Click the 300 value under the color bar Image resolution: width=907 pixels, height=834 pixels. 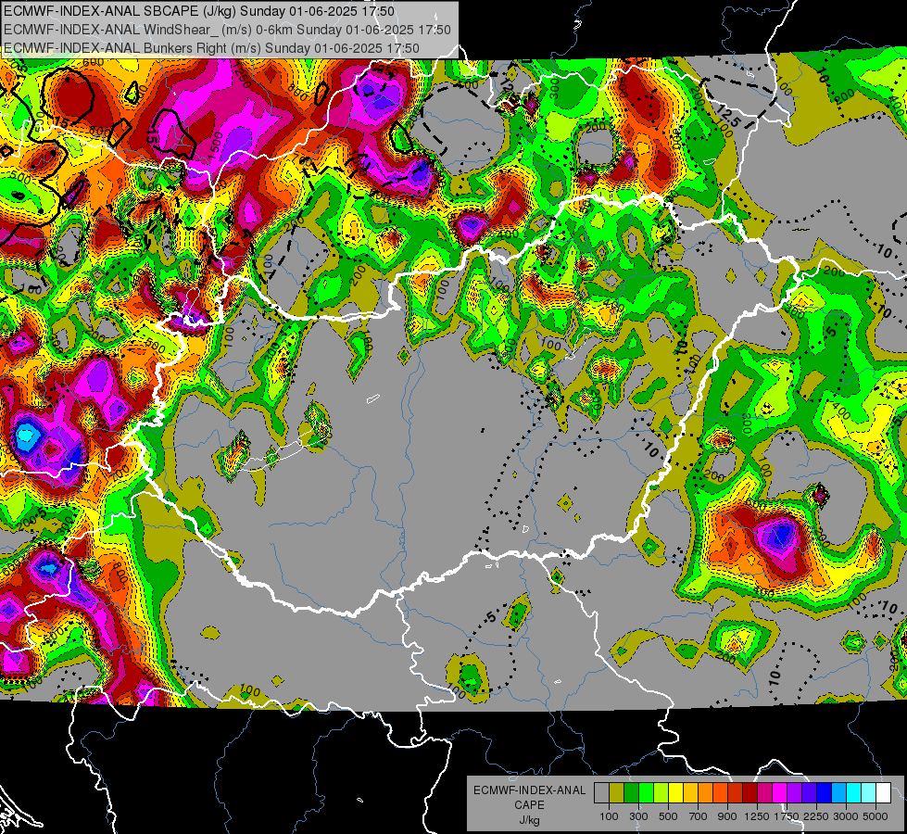point(638,816)
